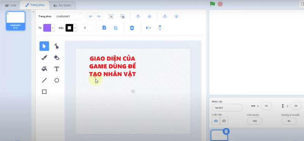Click the y position field 28
The image size is (304, 141).
pos(296,106)
